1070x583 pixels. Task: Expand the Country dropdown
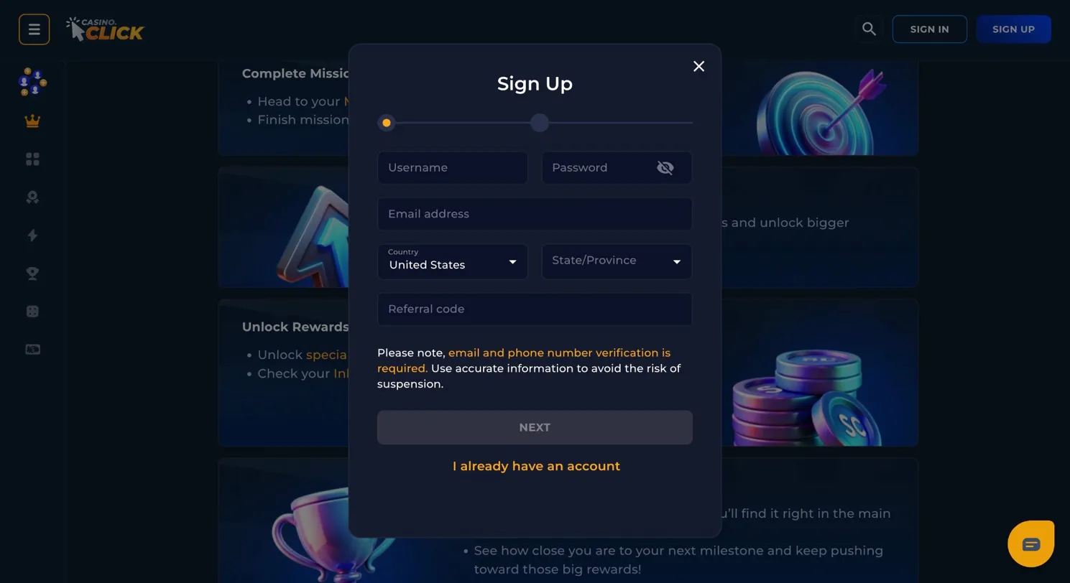(453, 261)
